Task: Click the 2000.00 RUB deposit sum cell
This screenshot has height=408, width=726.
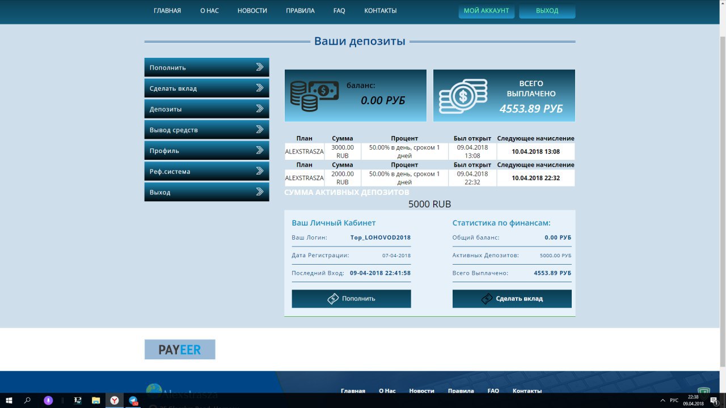Action: [x=343, y=178]
